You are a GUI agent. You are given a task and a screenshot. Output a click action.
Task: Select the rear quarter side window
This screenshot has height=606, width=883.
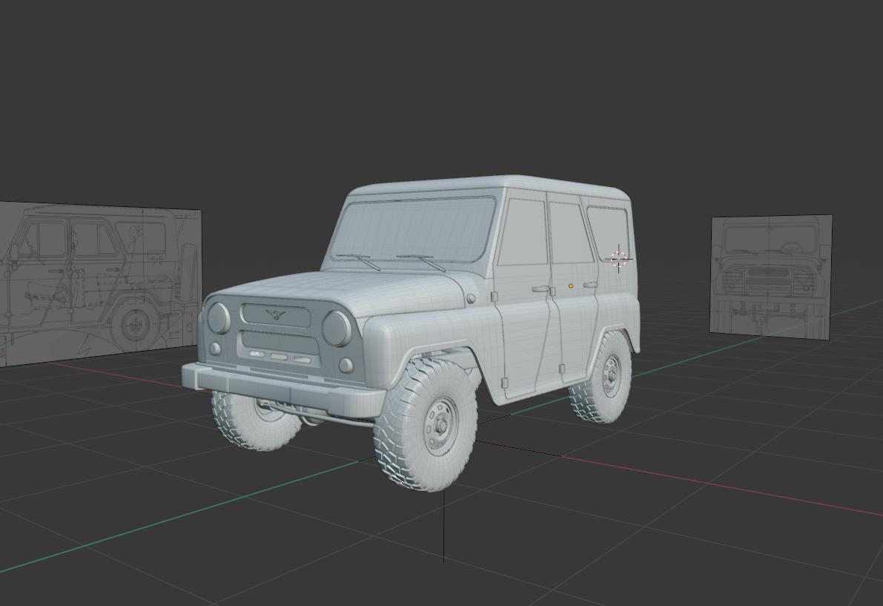click(x=608, y=233)
